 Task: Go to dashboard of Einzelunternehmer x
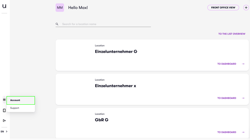227,98
